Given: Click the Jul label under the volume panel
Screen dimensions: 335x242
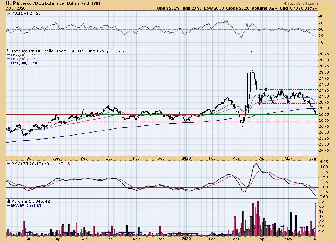Looking at the screenshot, I should [29, 239].
